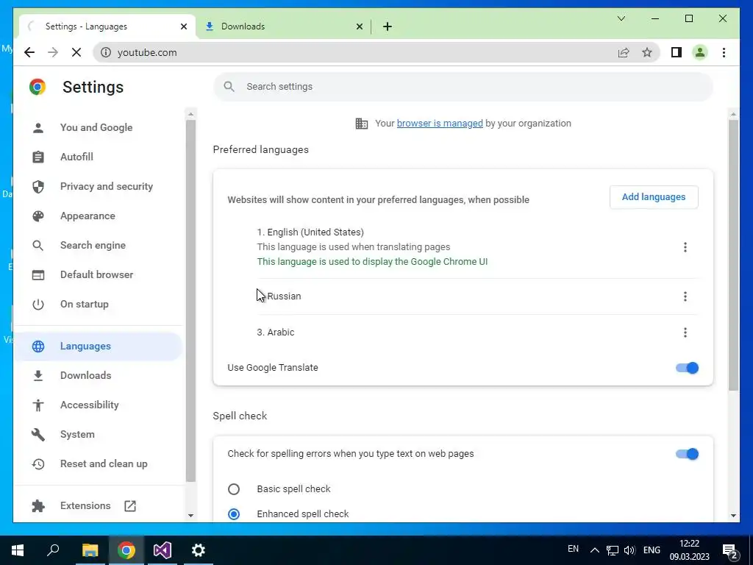753x565 pixels.
Task: Open the Windows Start menu
Action: [x=18, y=550]
